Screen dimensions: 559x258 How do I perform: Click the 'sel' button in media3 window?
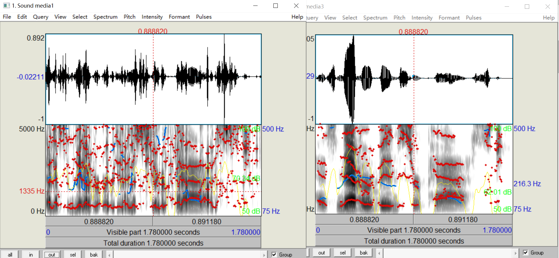click(343, 253)
